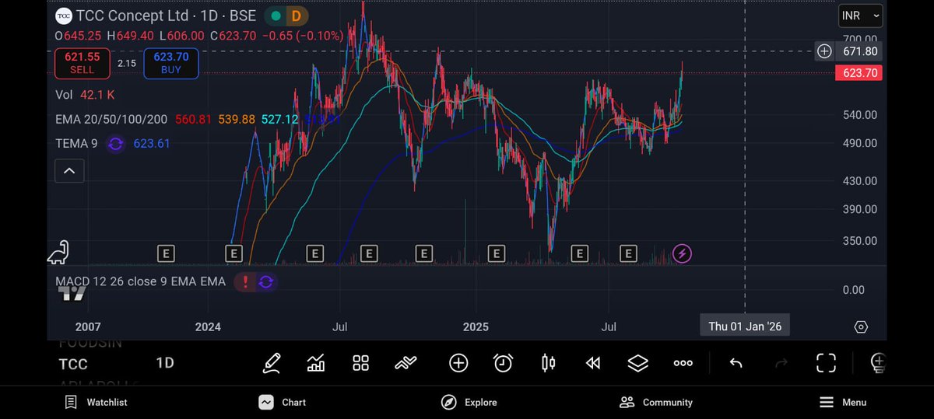Click the 621.55 SELL button
The height and width of the screenshot is (419, 934).
tap(83, 63)
